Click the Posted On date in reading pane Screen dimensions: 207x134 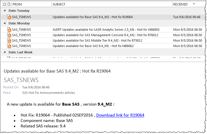(36, 87)
